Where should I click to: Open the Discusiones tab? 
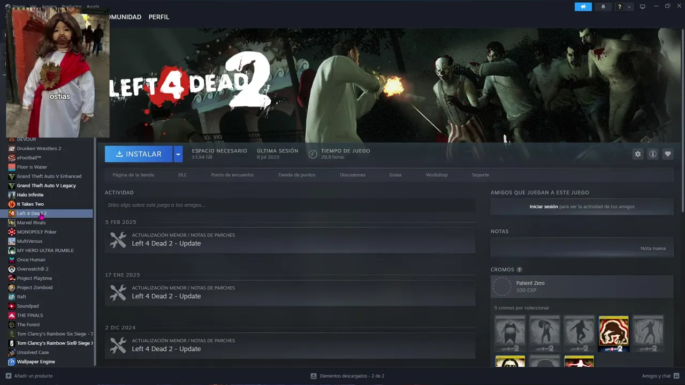pyautogui.click(x=353, y=175)
